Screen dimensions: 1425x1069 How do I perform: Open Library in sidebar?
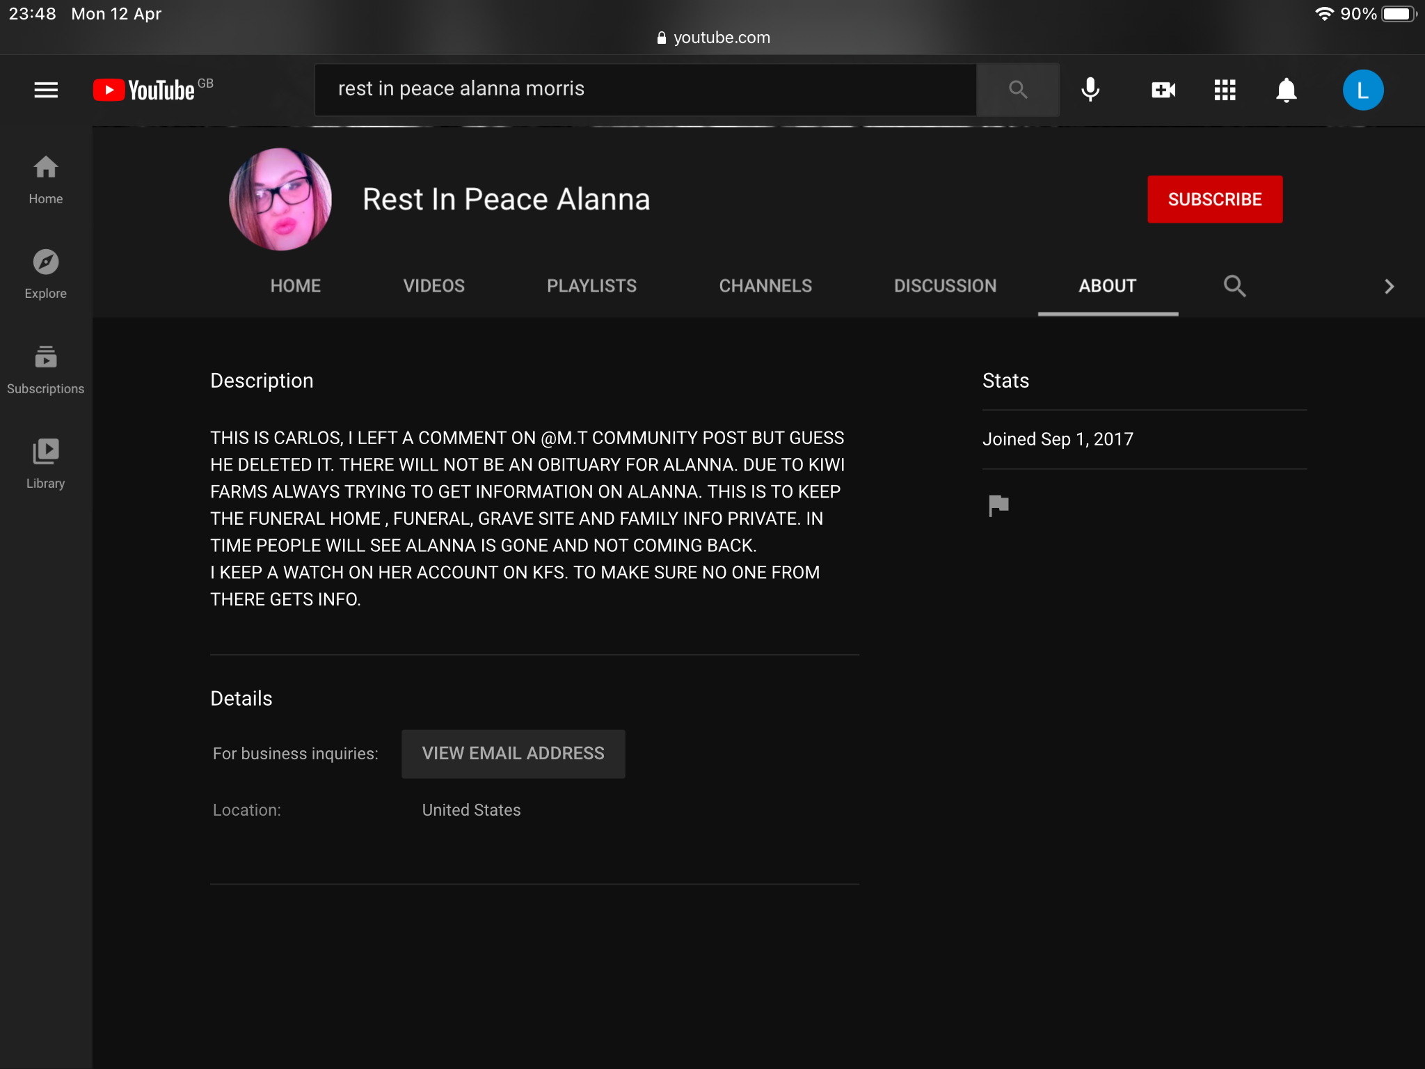click(46, 464)
